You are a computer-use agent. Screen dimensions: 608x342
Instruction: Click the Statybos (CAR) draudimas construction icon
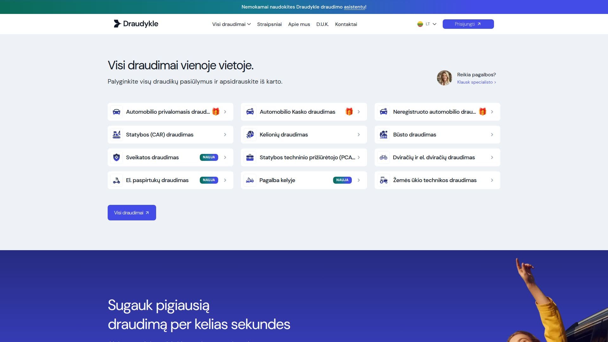pos(117,135)
